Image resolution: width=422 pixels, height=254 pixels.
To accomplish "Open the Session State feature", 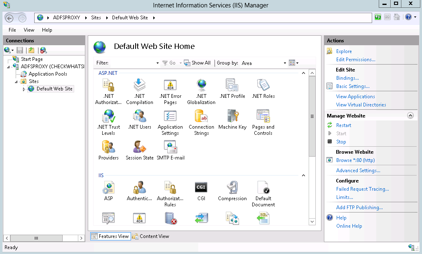I will pyautogui.click(x=139, y=150).
